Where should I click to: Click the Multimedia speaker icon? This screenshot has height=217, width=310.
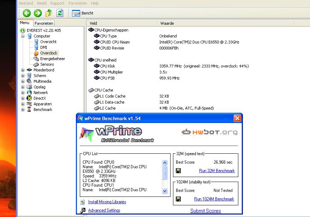click(x=29, y=81)
